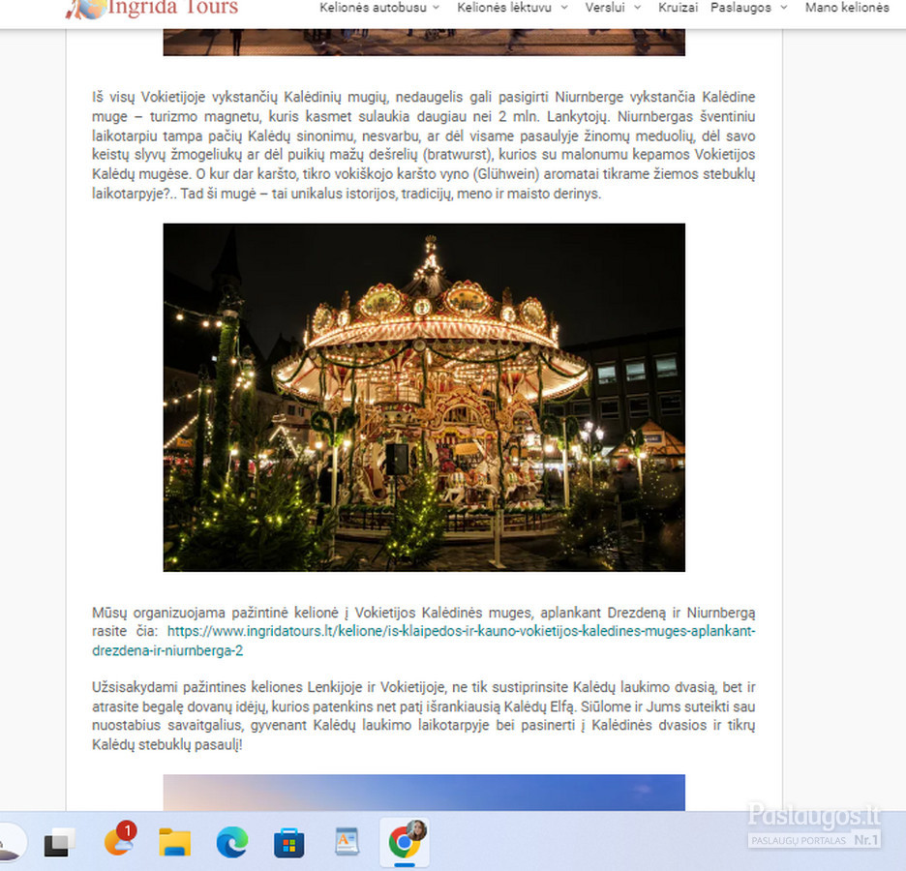Open Kelionės autobusu menu
Screen dimensions: 906x871
pyautogui.click(x=373, y=8)
